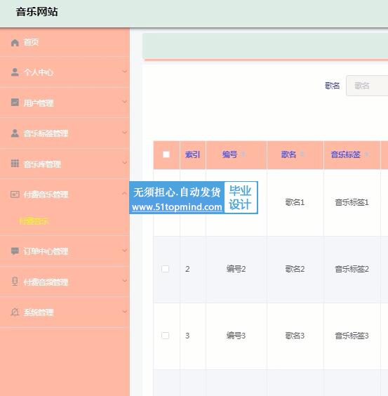Sort the table by the 音乐标签 column arrows
This screenshot has height=396, width=388.
click(366, 154)
